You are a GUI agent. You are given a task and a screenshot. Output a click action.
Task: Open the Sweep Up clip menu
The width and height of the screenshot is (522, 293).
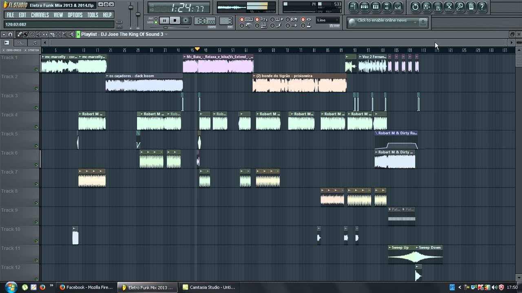(x=390, y=248)
